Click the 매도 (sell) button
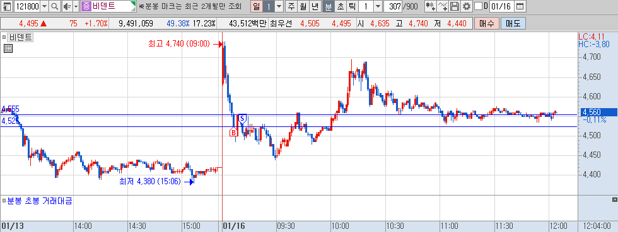Screen dimensions: 618x232 click(x=513, y=24)
